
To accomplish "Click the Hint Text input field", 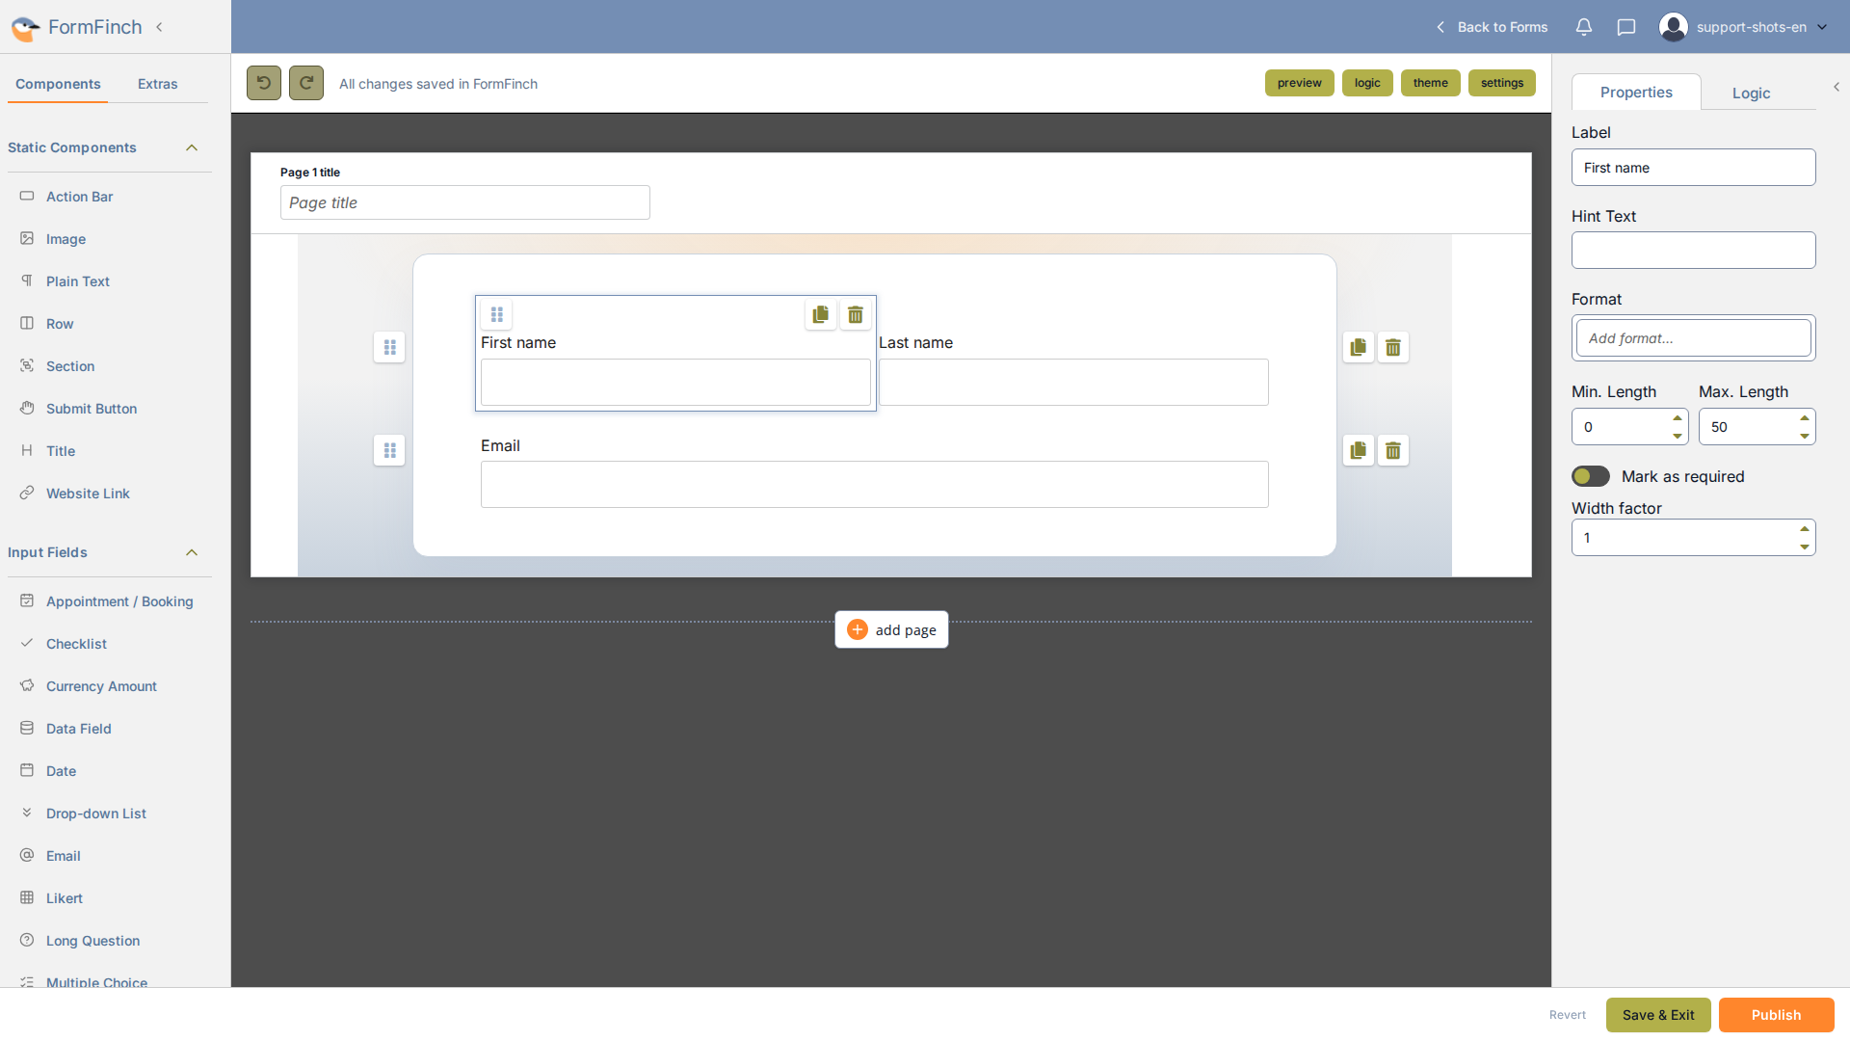I will click(1694, 251).
